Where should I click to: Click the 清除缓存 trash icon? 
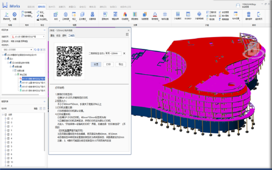click(x=249, y=16)
